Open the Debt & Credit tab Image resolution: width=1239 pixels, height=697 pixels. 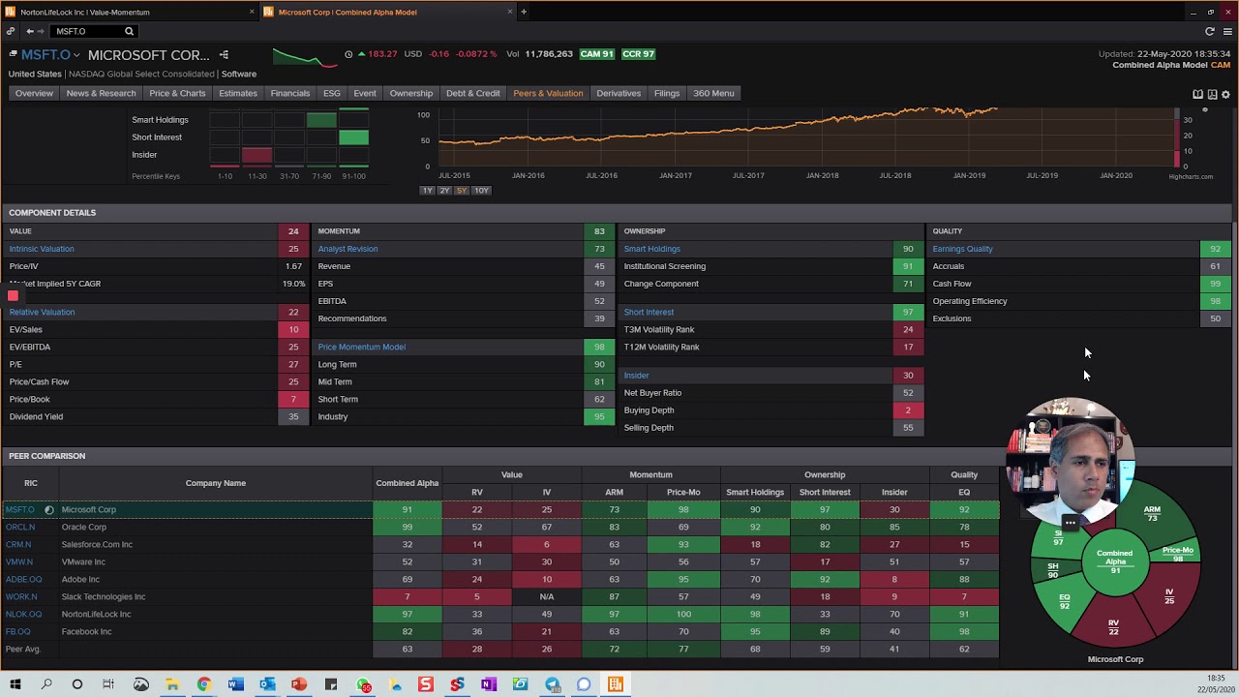coord(473,93)
